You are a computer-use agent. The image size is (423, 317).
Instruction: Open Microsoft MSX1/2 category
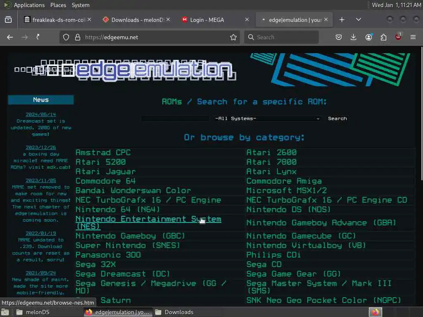click(x=287, y=191)
